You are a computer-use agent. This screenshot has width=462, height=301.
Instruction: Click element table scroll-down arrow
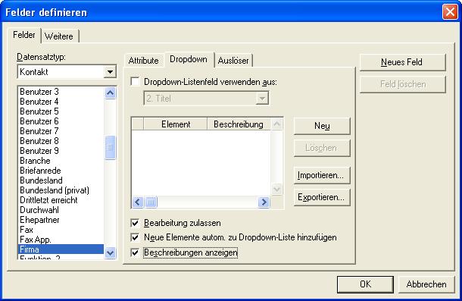(276, 189)
